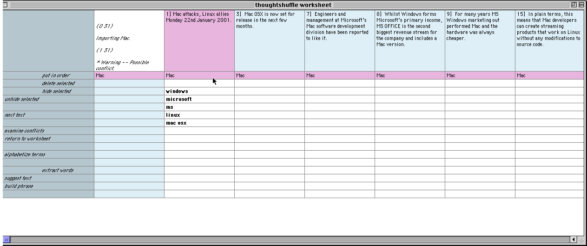The width and height of the screenshot is (587, 246).
Task: Click 'extract words' command
Action: click(58, 170)
